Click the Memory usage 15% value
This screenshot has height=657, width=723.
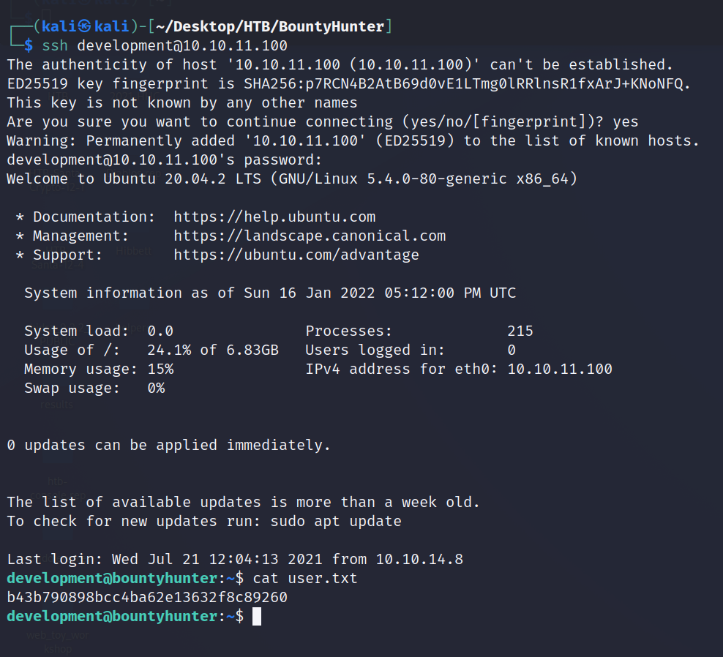pyautogui.click(x=160, y=369)
